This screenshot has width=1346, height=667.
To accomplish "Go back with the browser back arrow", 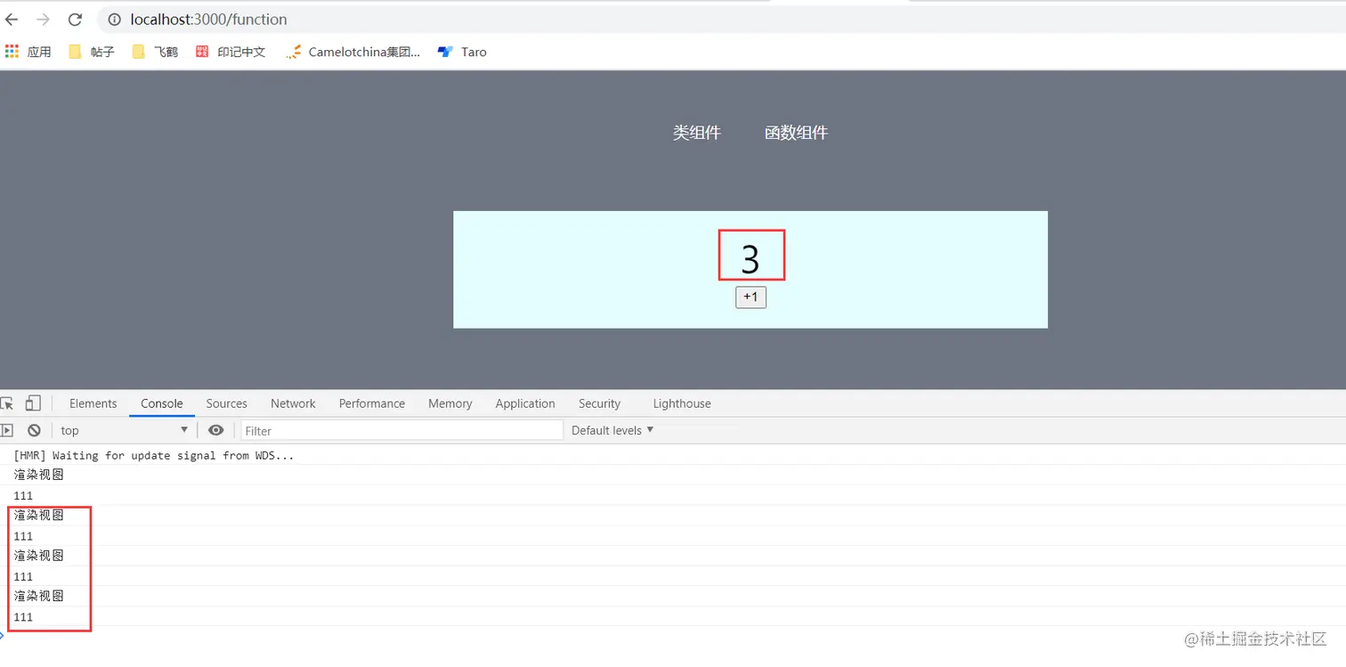I will pos(12,19).
